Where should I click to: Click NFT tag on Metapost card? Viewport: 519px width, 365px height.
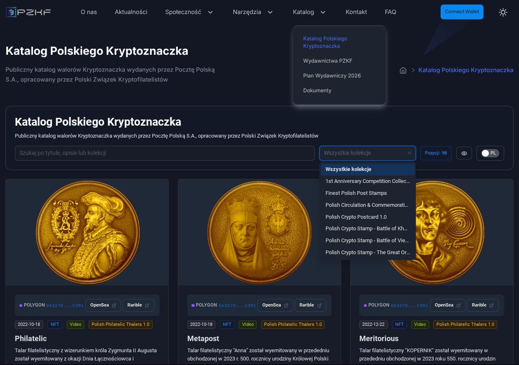tap(227, 324)
